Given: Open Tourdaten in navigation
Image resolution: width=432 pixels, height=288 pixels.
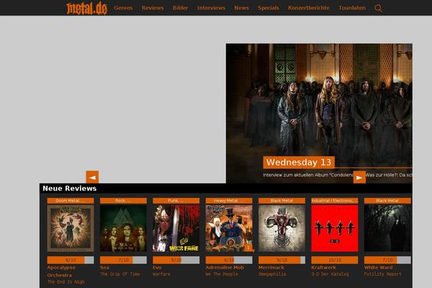Looking at the screenshot, I should coord(352,8).
